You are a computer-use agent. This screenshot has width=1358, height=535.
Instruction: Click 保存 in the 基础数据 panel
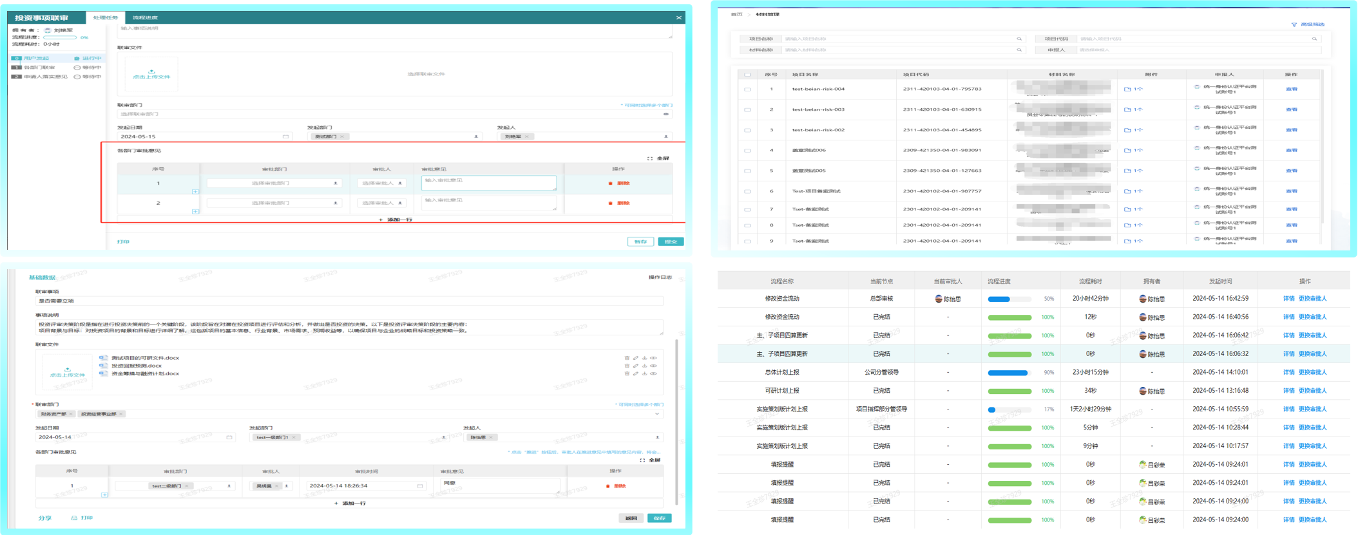[659, 518]
